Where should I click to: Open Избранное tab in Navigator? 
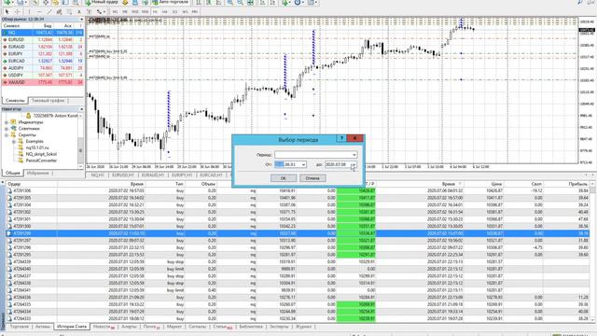click(37, 173)
